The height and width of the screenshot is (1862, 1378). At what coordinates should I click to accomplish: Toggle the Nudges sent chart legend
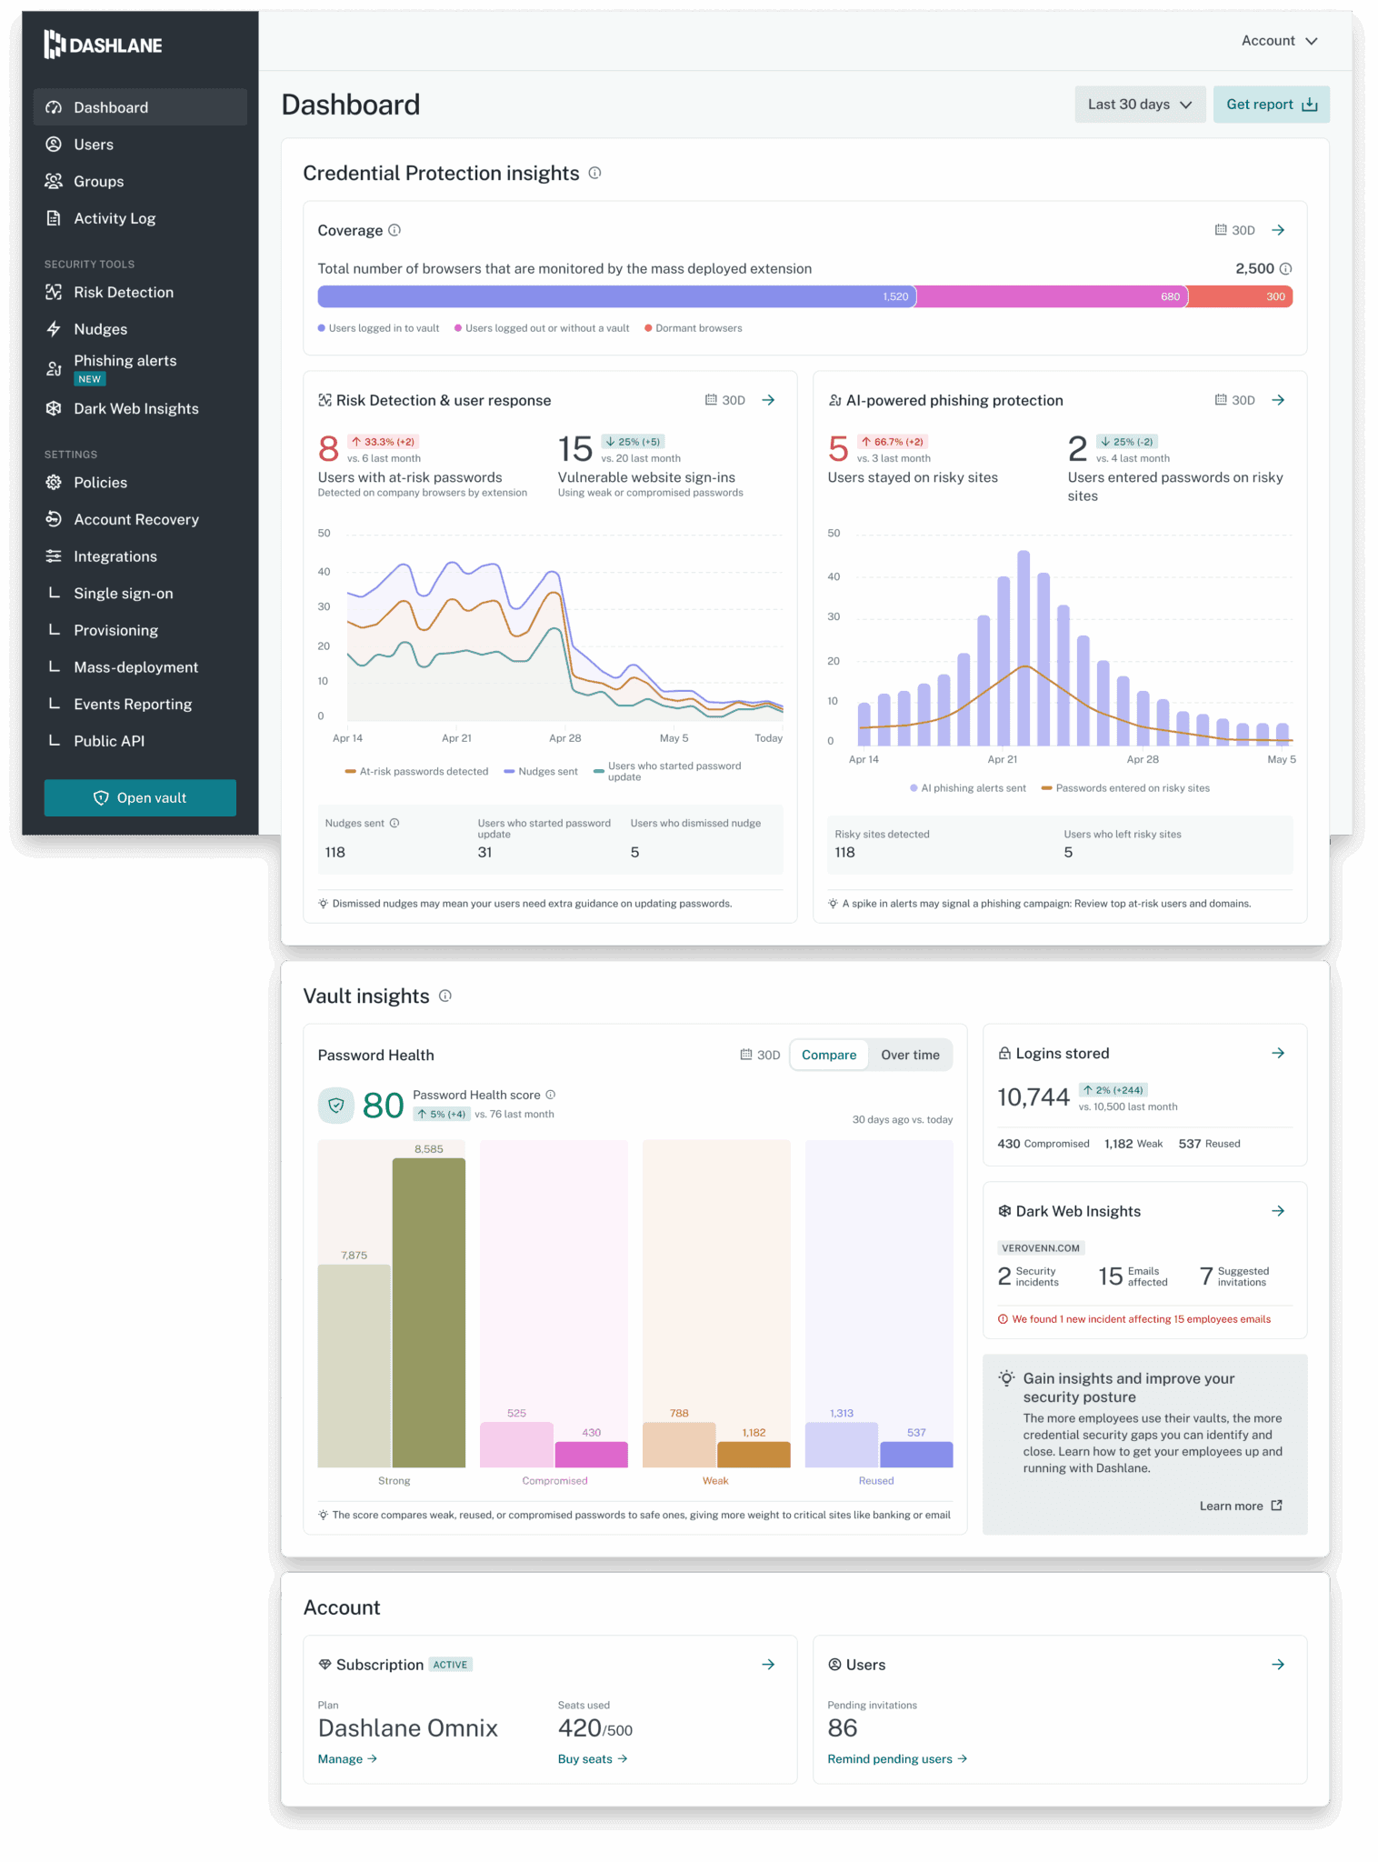point(541,772)
